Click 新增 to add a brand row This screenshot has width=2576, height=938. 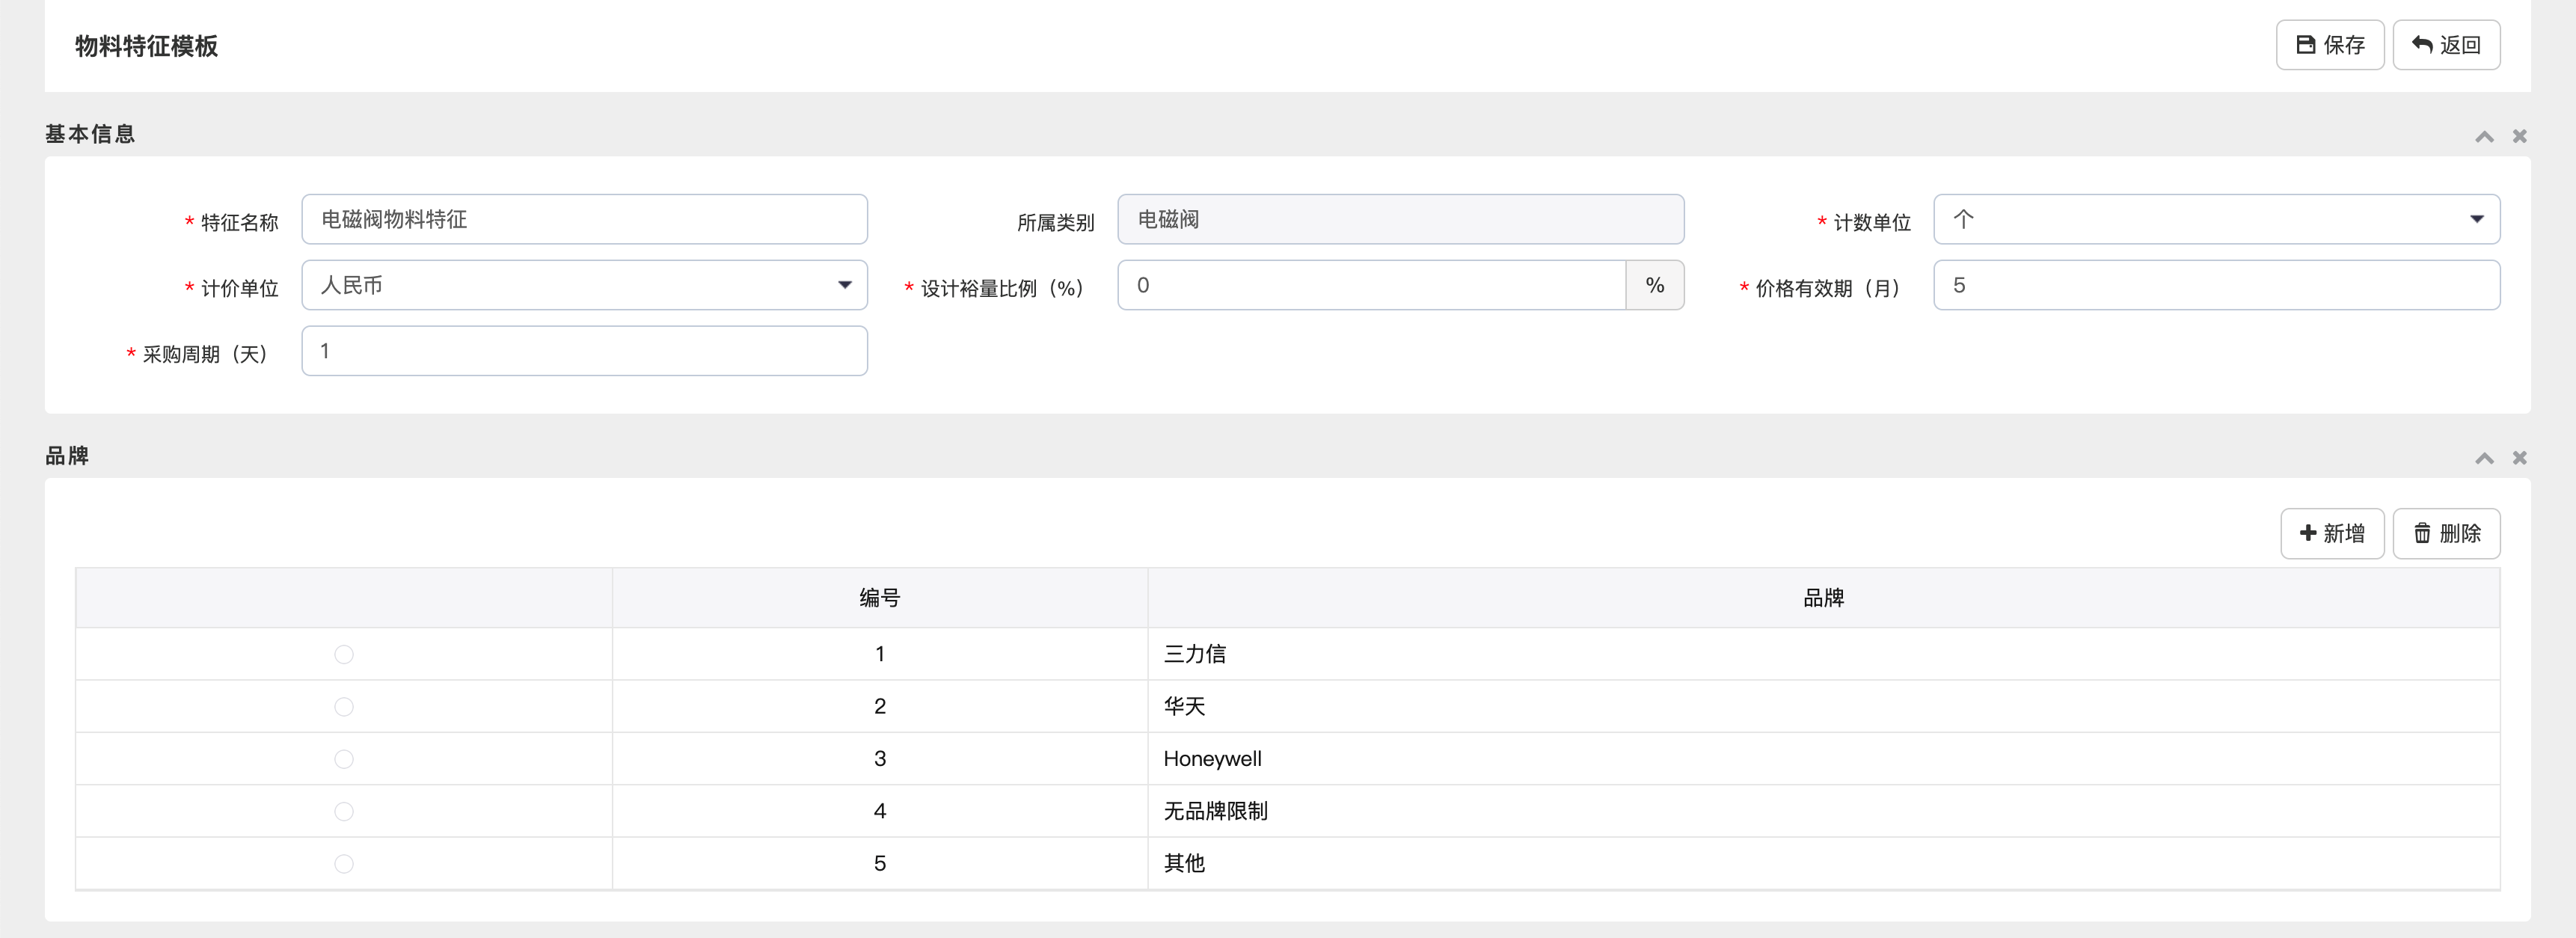tap(2331, 533)
